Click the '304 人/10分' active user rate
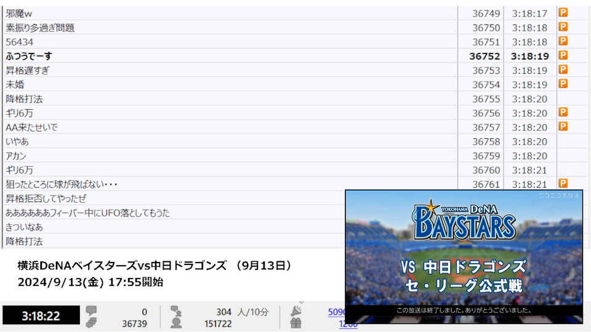 [243, 312]
